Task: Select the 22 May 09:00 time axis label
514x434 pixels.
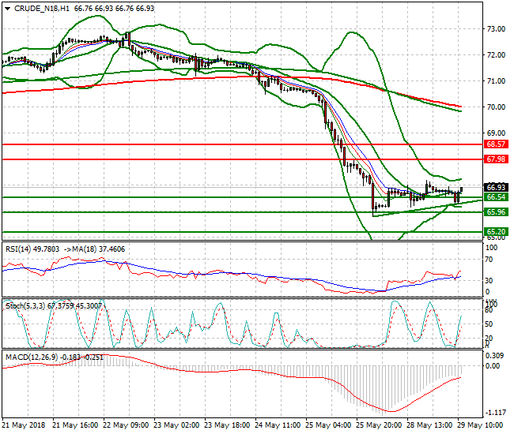Action: click(x=126, y=425)
